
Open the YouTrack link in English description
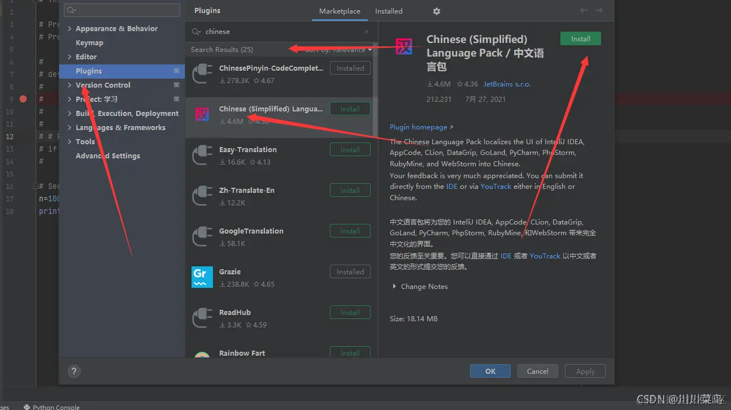click(496, 187)
